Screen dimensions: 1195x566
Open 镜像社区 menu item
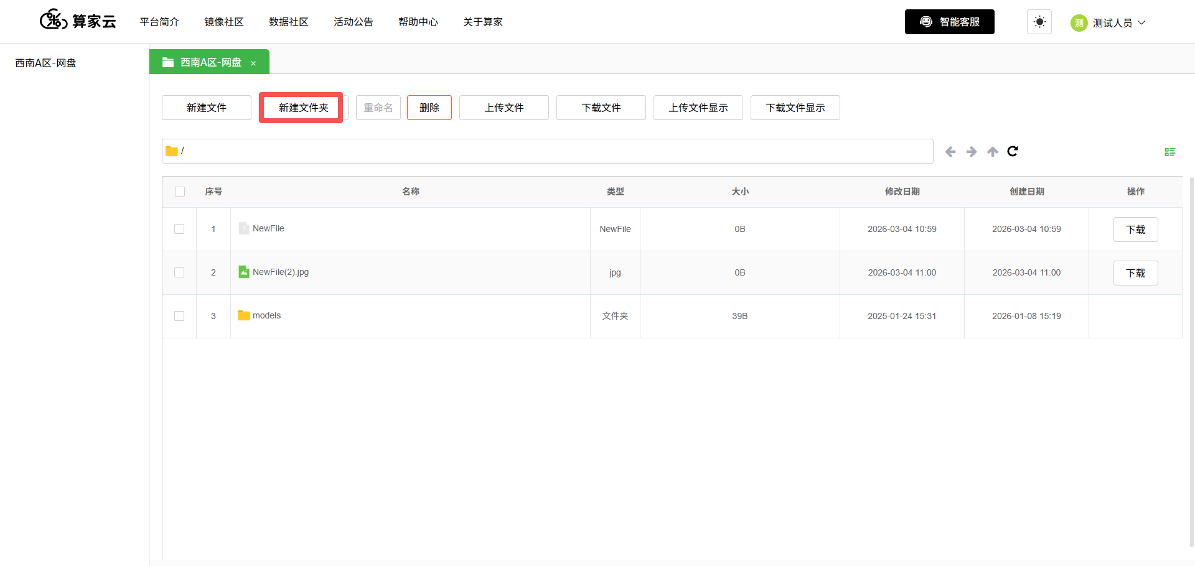click(224, 22)
